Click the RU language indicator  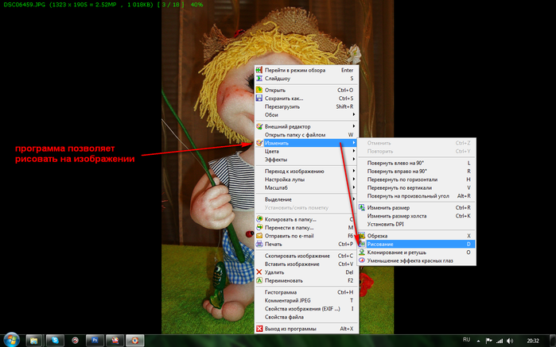click(x=467, y=340)
